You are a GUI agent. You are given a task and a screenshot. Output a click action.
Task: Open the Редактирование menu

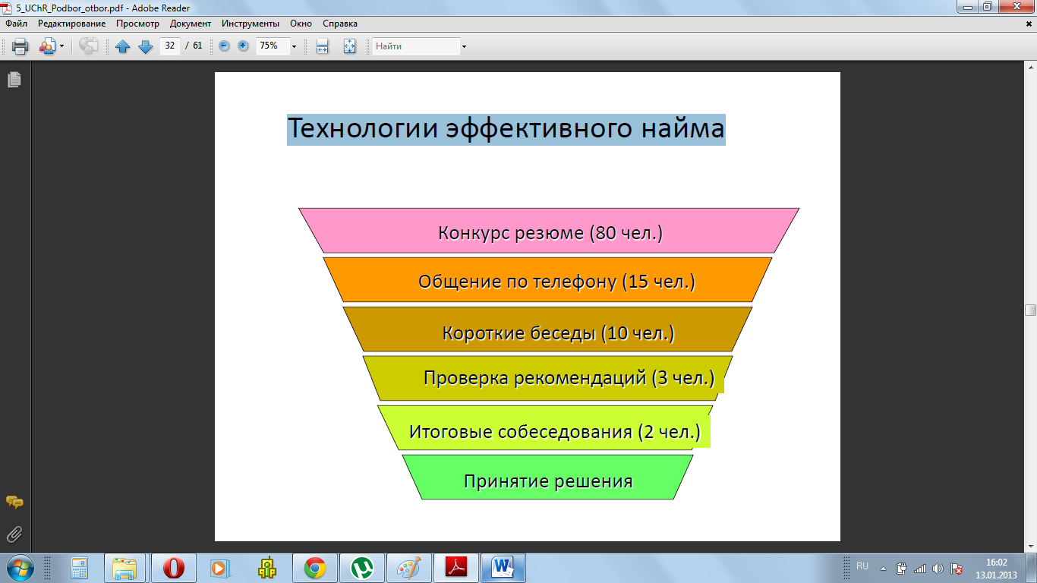72,24
